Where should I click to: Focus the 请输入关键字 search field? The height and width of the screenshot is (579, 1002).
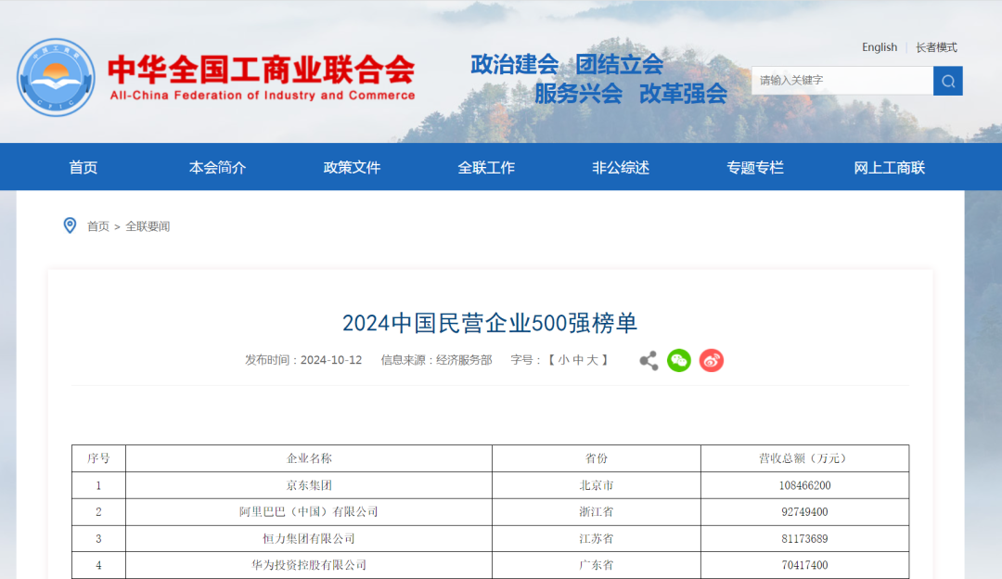[x=842, y=81]
